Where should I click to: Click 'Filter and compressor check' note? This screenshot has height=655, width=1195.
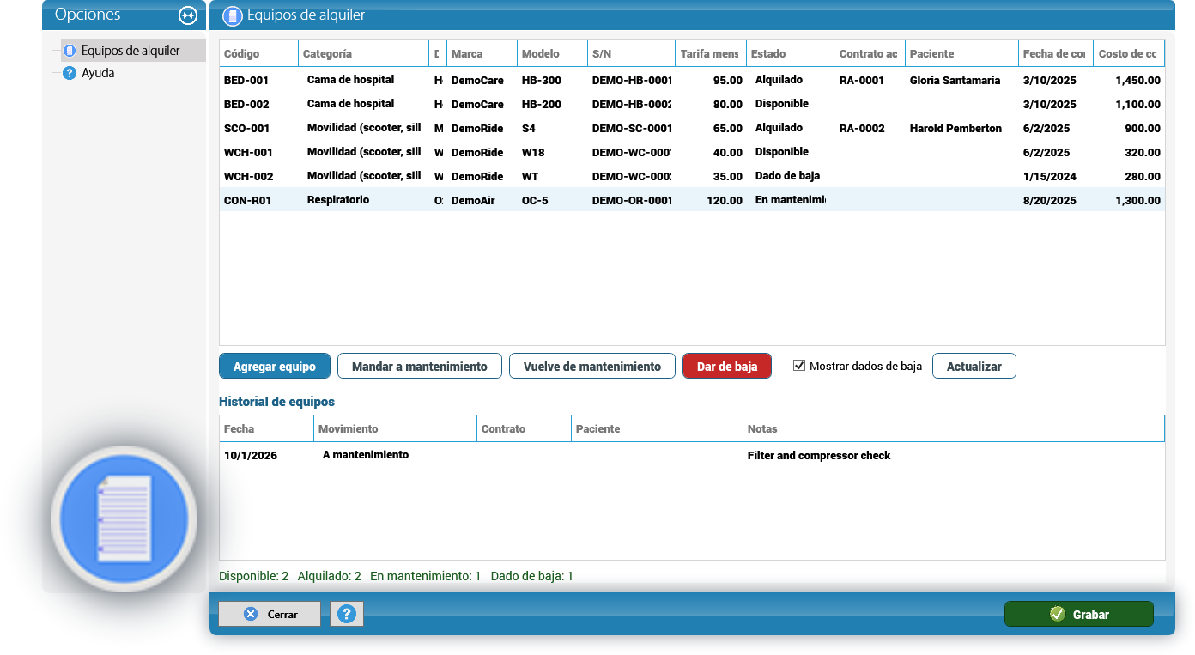tap(819, 456)
